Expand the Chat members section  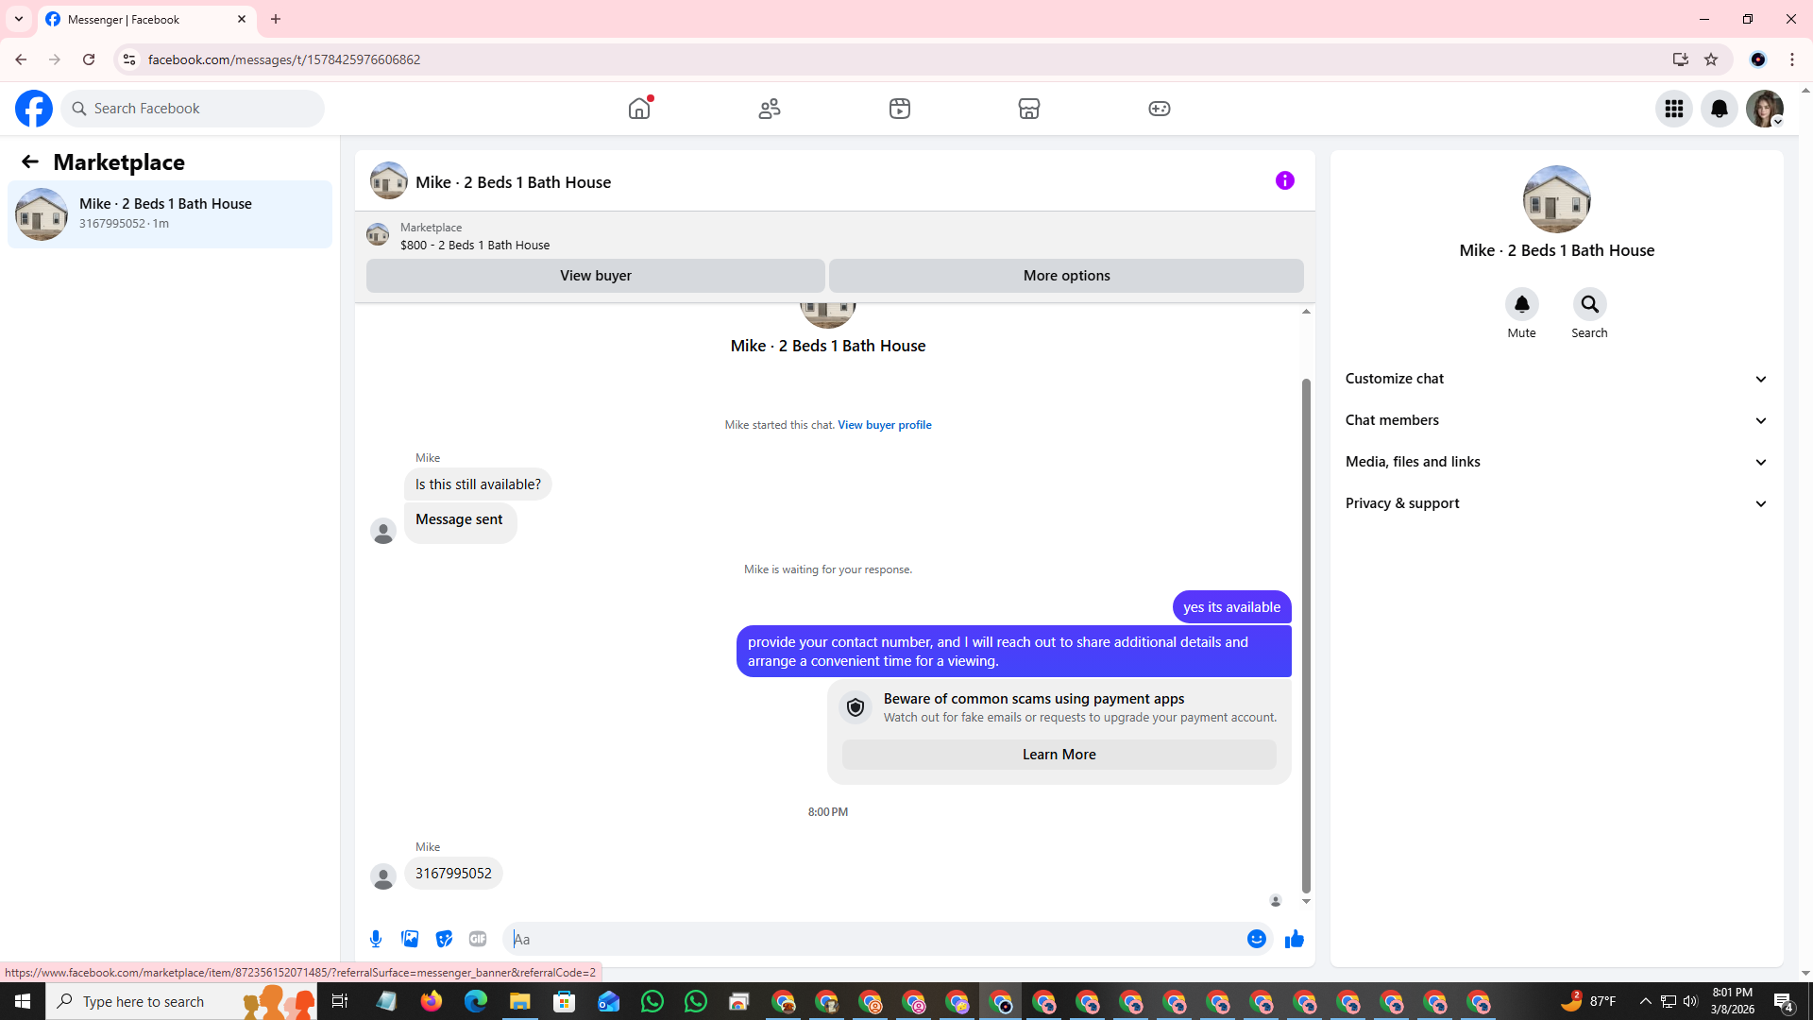click(1556, 420)
